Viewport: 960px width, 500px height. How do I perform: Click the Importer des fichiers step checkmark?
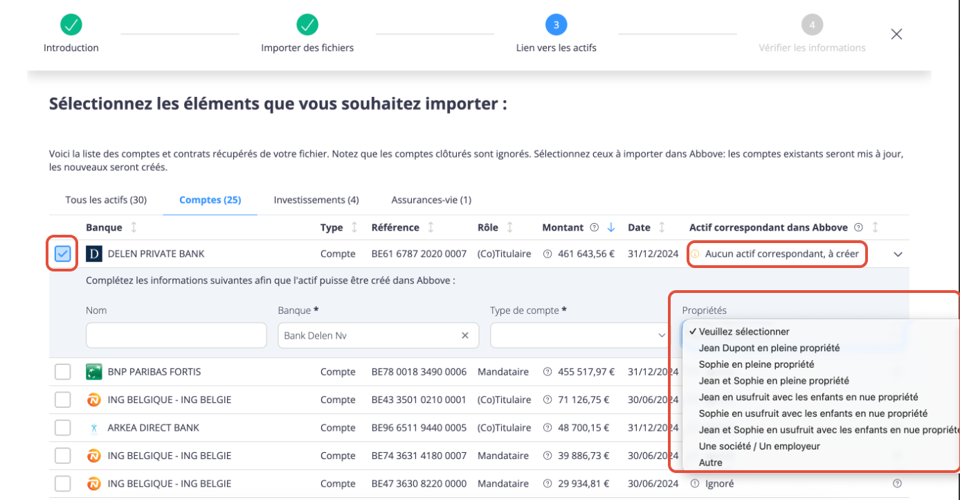(x=307, y=25)
